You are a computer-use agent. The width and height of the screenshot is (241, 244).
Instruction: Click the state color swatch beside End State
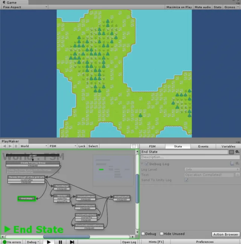pyautogui.click(x=231, y=152)
